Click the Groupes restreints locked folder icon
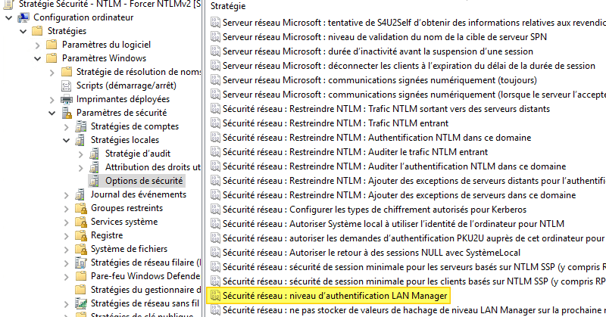The width and height of the screenshot is (606, 317). [81, 208]
